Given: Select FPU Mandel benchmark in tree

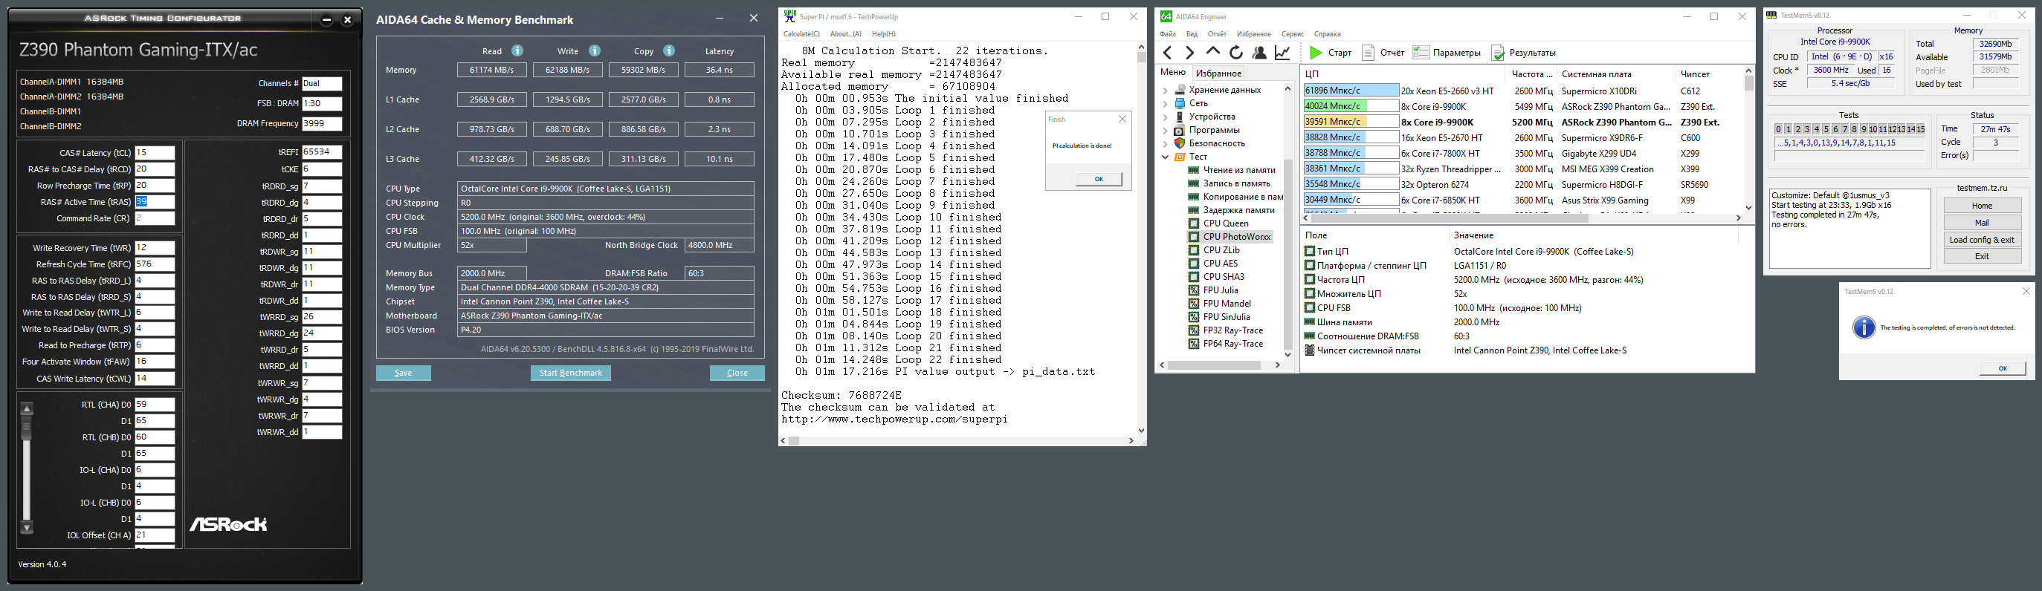Looking at the screenshot, I should pos(1227,304).
